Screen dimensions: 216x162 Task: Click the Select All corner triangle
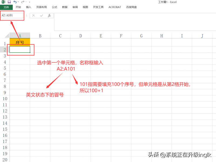(x=7, y=36)
